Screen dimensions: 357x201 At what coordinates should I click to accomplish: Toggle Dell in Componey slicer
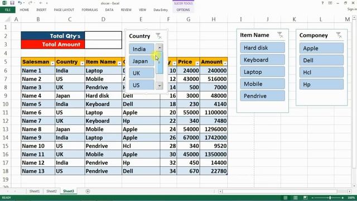tap(321, 60)
